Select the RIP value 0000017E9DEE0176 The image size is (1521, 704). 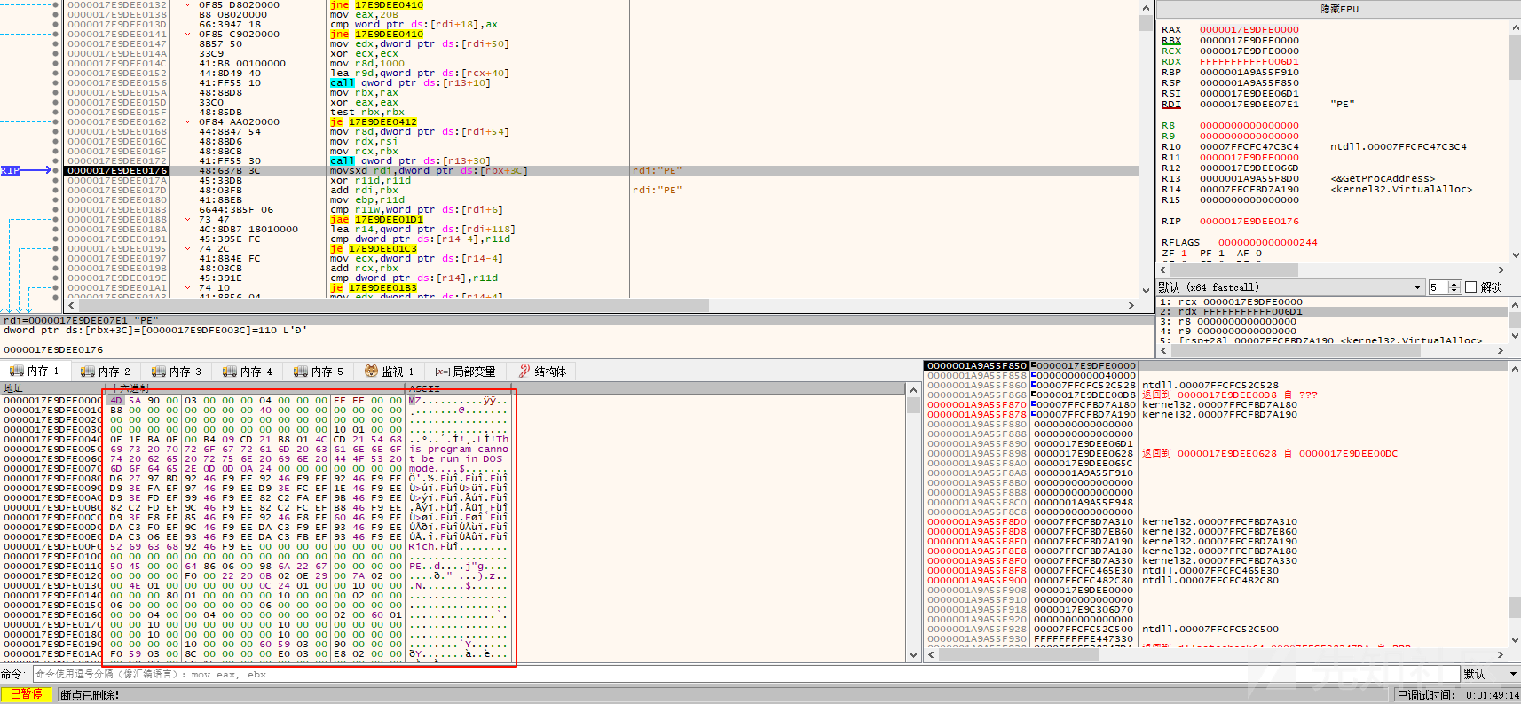(1249, 221)
